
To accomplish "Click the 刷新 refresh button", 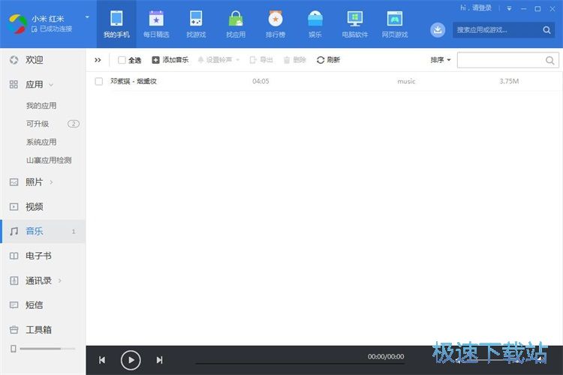I will (328, 60).
